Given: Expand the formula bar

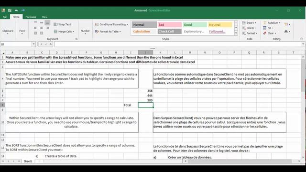Looking at the screenshot, I should 303,44.
